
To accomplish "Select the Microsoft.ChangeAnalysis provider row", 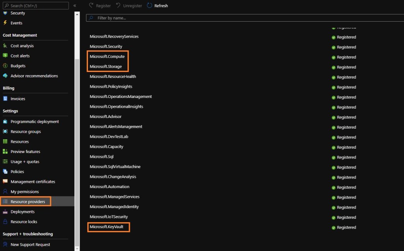I will 245,177.
